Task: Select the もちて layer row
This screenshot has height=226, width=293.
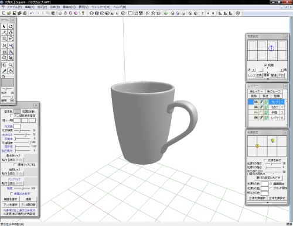Action: [x=266, y=107]
